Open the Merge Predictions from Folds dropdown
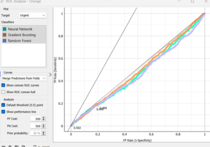210x147 pixels. (24, 78)
